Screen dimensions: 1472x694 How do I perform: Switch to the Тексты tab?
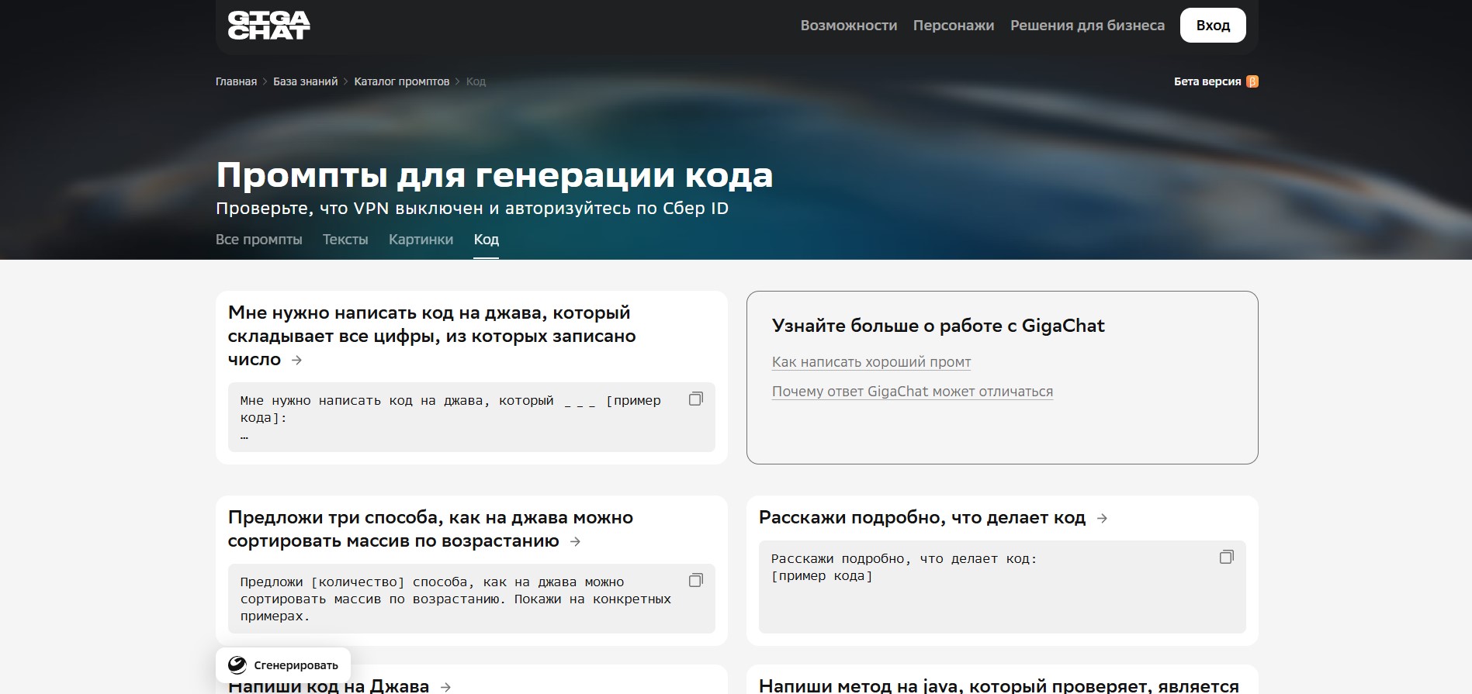[x=345, y=240]
